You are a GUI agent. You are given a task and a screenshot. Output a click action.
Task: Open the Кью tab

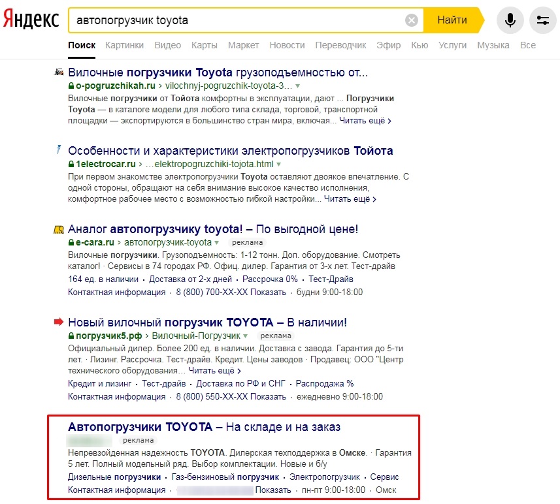(420, 45)
